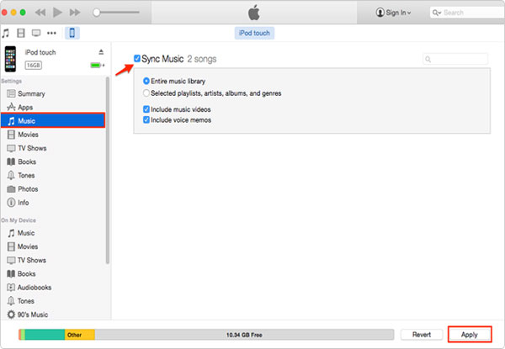Click the iPod touch device thumbnail
Viewport: 505px width, 349px height.
click(10, 59)
